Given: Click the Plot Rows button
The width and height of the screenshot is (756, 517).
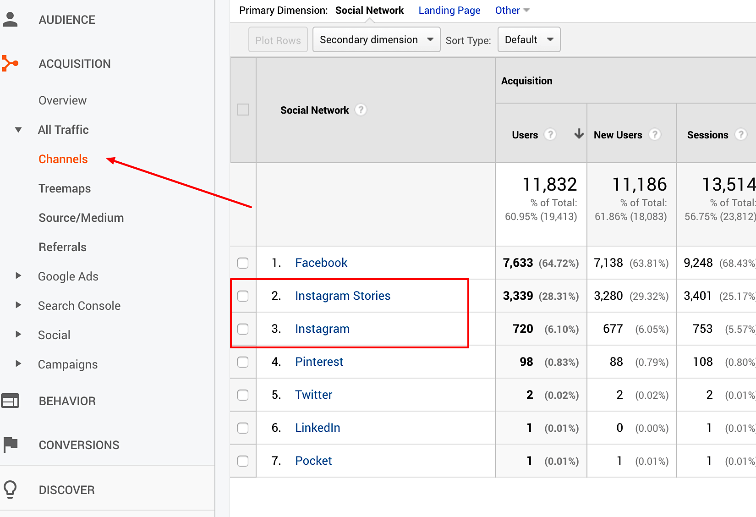Looking at the screenshot, I should click(278, 40).
